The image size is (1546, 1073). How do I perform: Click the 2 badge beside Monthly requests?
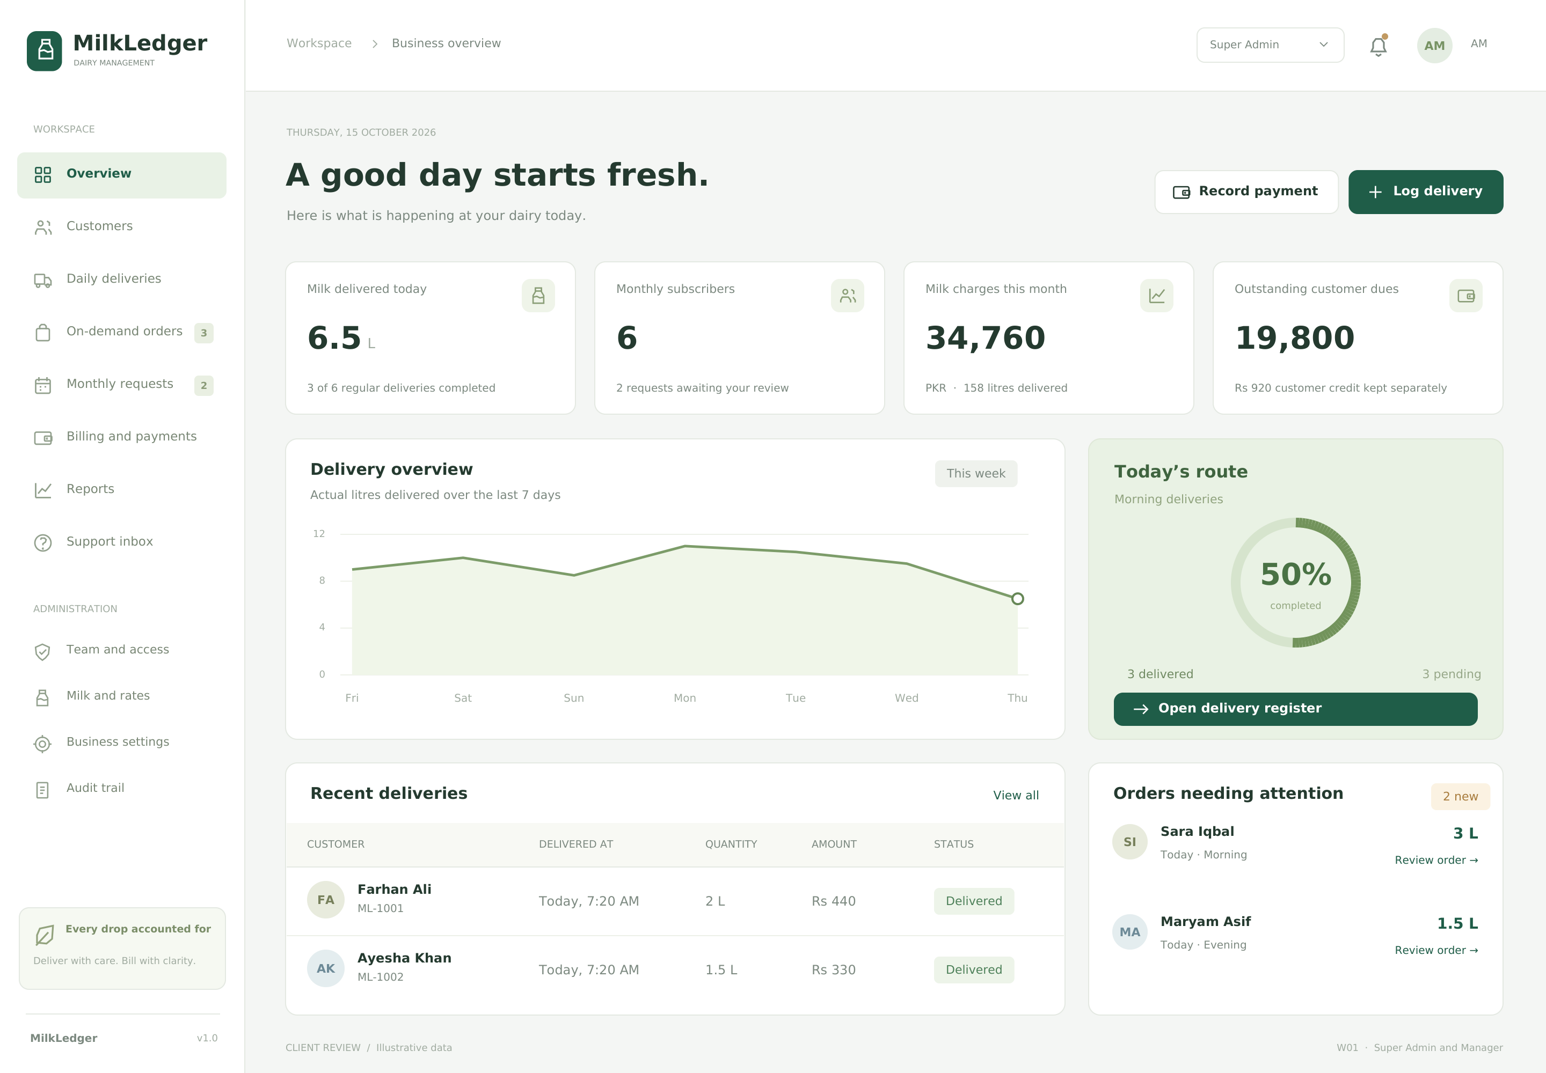pos(204,385)
